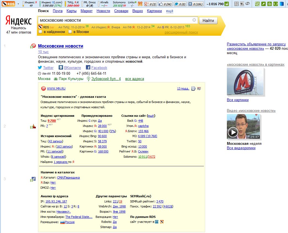Open the Новости tab
Image resolution: width=288 pixels, height=233 pixels.
103,11
